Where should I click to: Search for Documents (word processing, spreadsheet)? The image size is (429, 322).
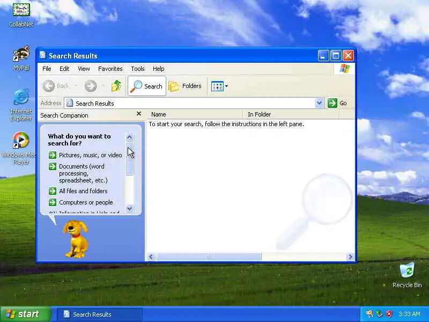tap(84, 173)
